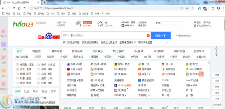Open 手机扫码有好礼 link
The width and height of the screenshot is (225, 109).
[202, 26]
